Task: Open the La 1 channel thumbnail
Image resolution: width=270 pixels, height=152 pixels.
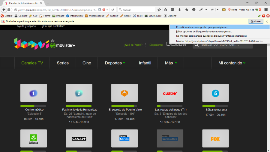Action: (34, 93)
